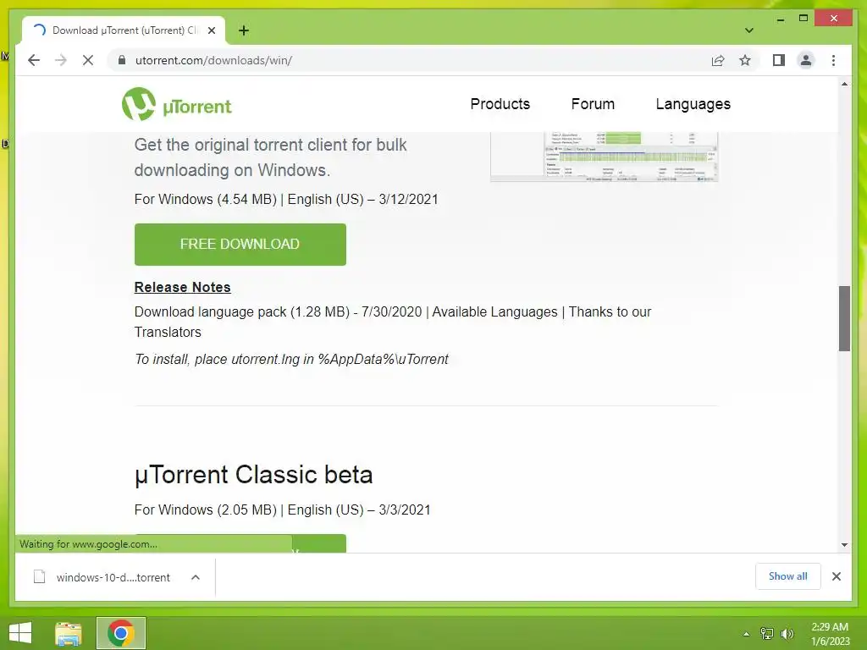The width and height of the screenshot is (867, 650).
Task: Click the µTorrent Classic beta heading
Action: (x=253, y=475)
